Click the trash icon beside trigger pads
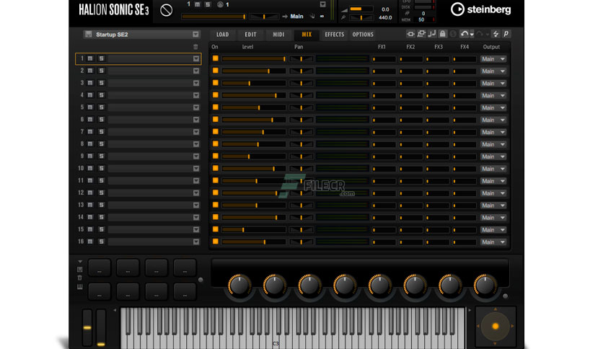The width and height of the screenshot is (603, 349). [x=79, y=278]
